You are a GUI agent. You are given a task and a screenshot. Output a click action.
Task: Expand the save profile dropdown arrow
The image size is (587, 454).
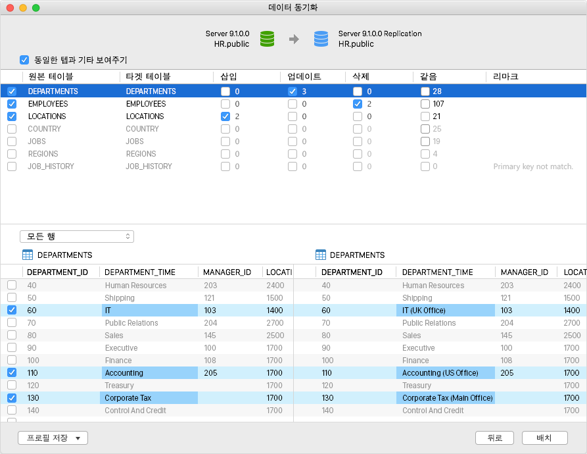(78, 438)
